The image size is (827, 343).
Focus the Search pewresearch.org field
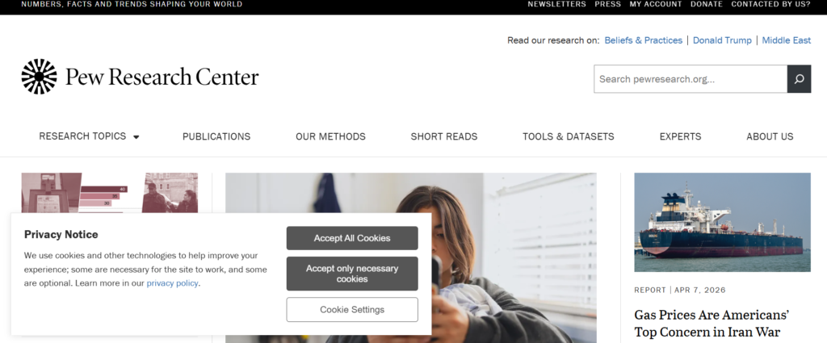coord(691,79)
